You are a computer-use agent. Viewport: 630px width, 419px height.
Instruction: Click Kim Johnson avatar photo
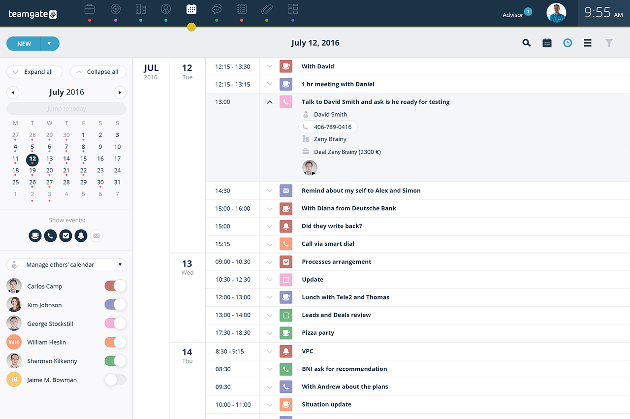click(x=14, y=305)
